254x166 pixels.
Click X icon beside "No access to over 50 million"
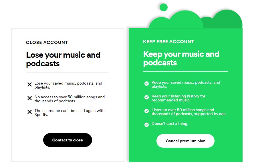29,98
